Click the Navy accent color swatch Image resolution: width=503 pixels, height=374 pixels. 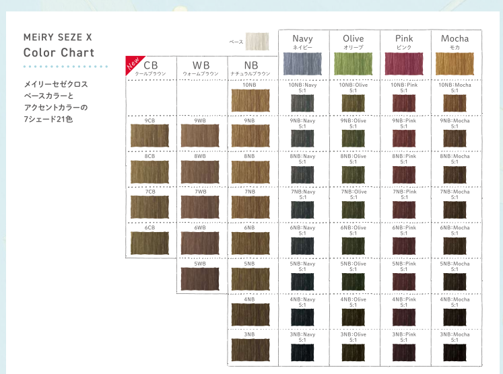point(302,64)
